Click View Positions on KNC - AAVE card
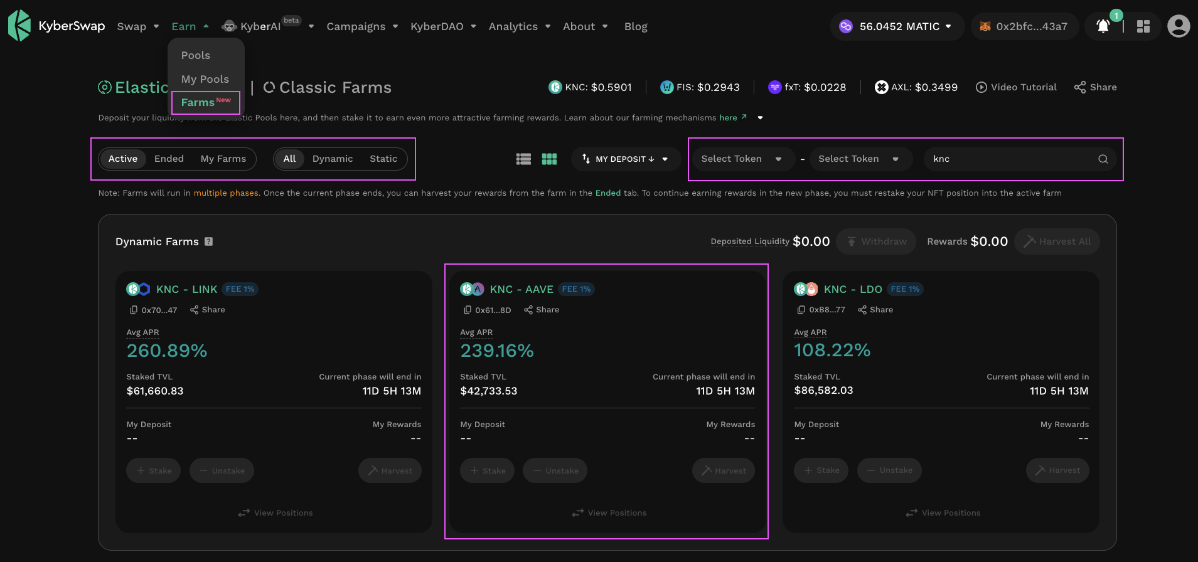This screenshot has height=562, width=1198. tap(609, 512)
